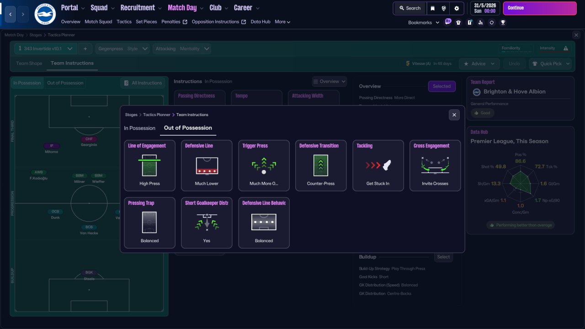Click the Brighton club badge
The height and width of the screenshot is (329, 585).
click(45, 14)
